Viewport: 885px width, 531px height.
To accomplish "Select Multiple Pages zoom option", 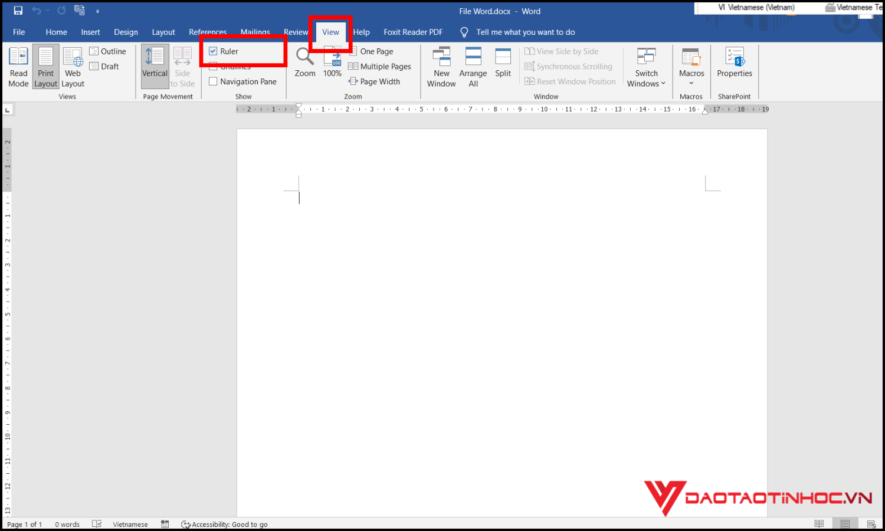I will (x=379, y=67).
